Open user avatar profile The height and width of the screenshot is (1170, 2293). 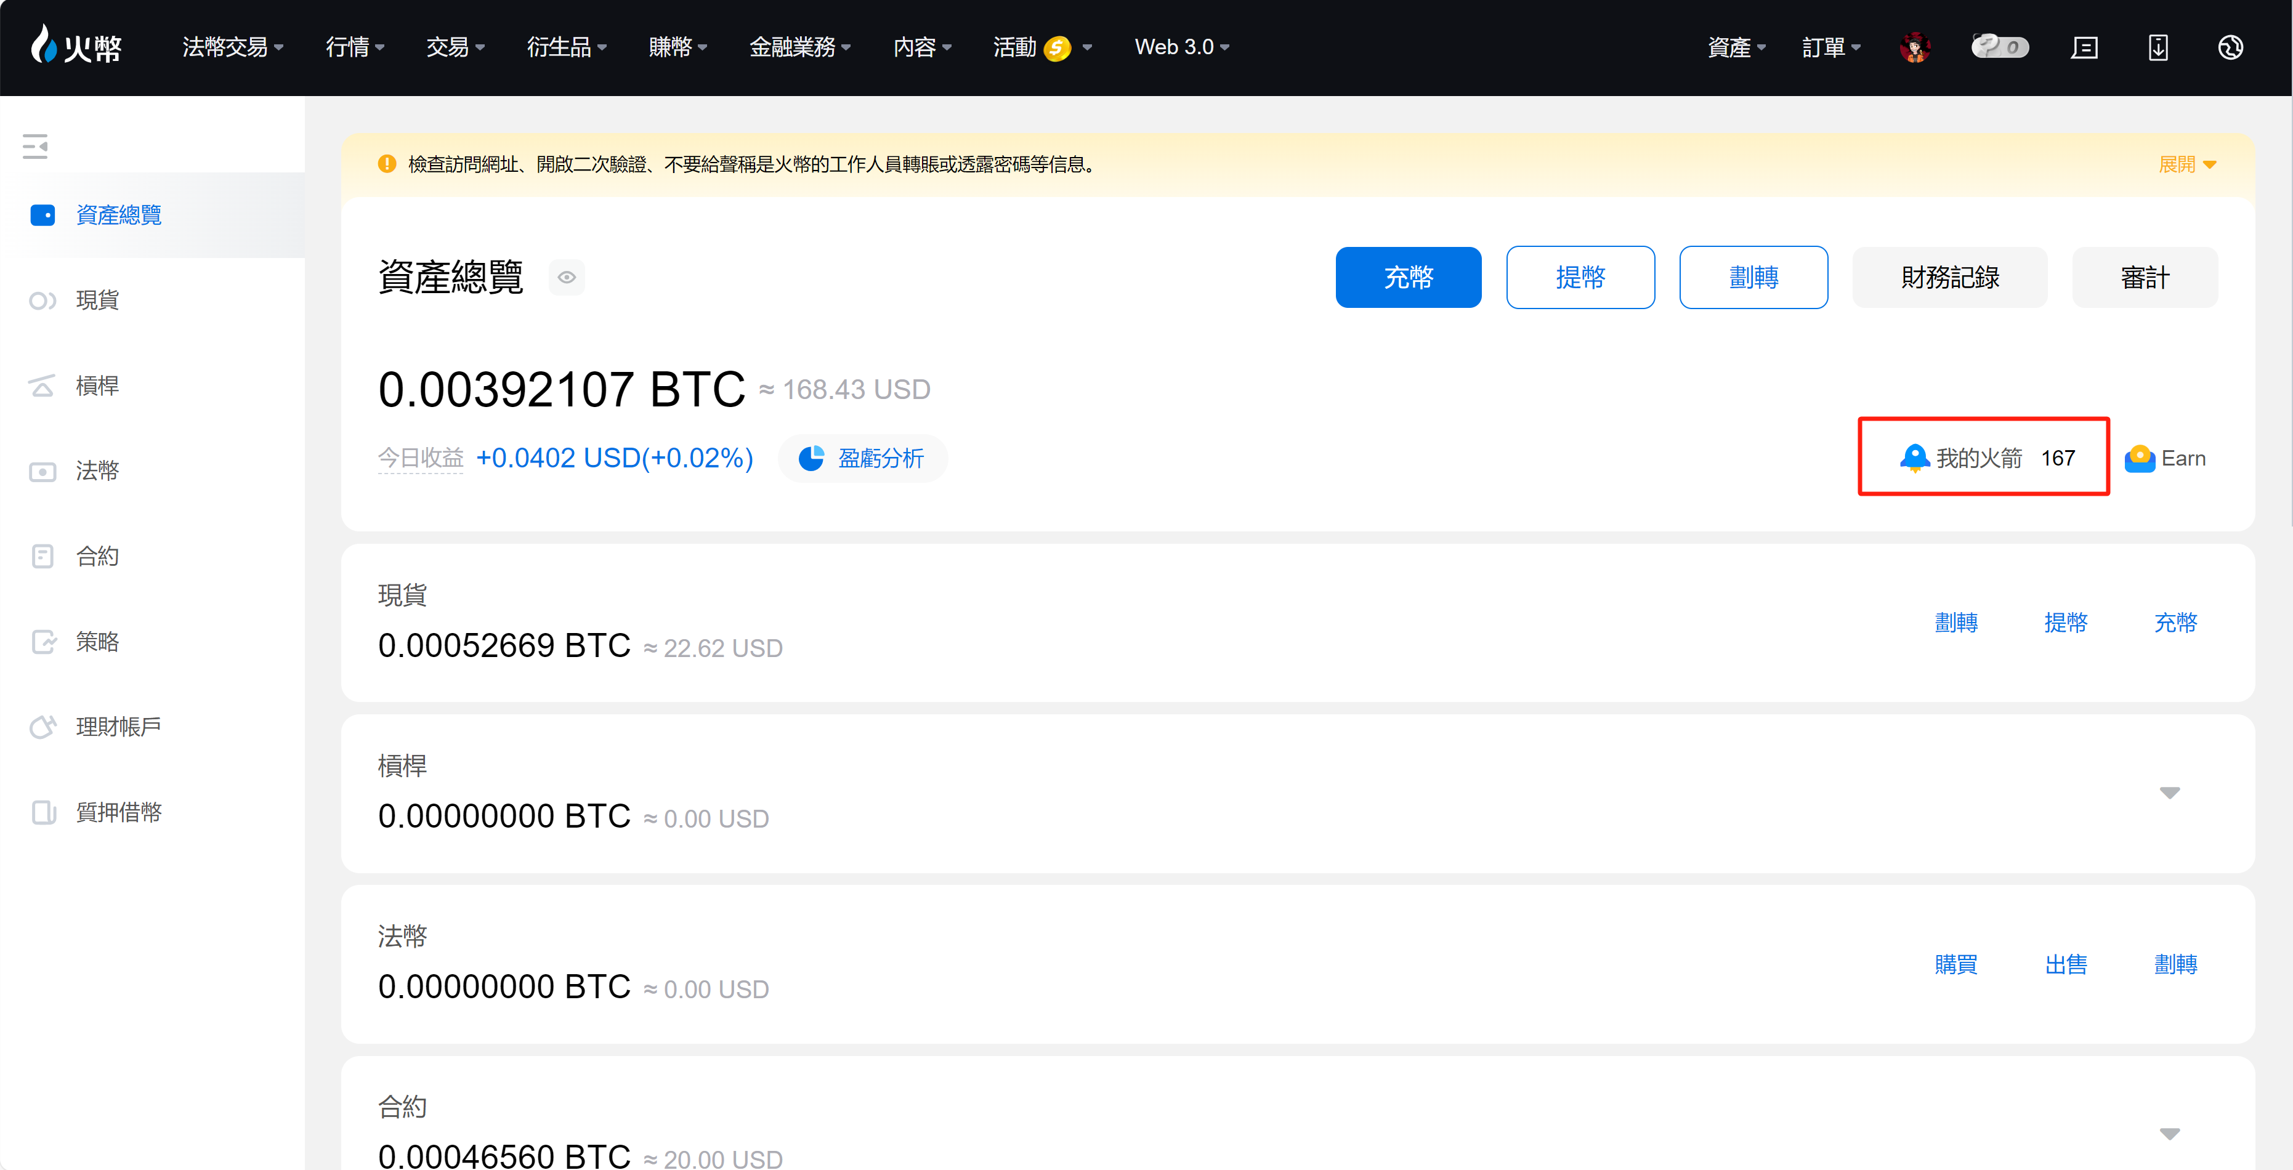[x=1915, y=47]
